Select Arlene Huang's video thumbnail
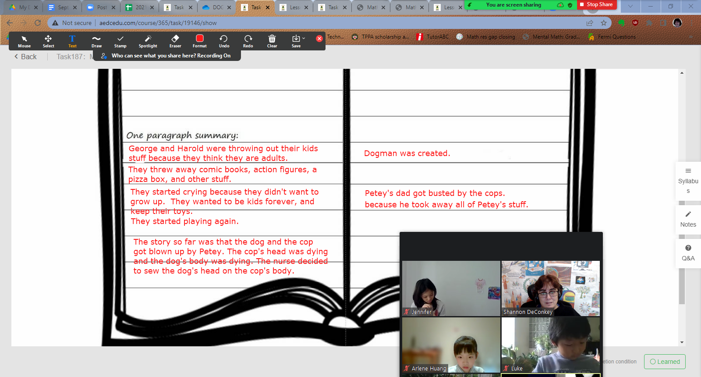 pyautogui.click(x=451, y=345)
